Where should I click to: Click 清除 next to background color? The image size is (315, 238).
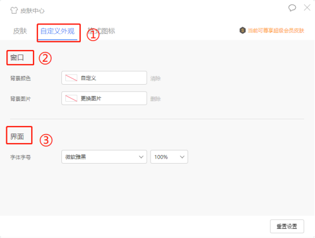155,78
